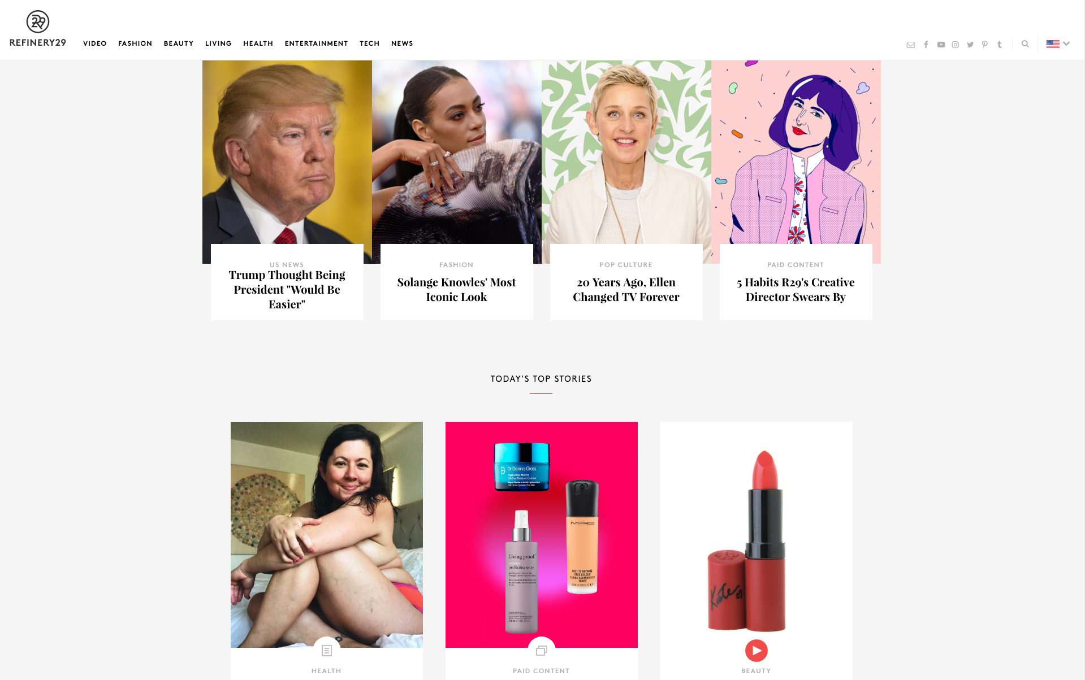This screenshot has width=1085, height=680.
Task: Read the Trump Thought Being President story
Action: click(x=287, y=290)
